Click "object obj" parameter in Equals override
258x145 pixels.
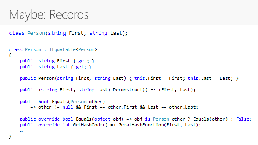tap(108, 119)
